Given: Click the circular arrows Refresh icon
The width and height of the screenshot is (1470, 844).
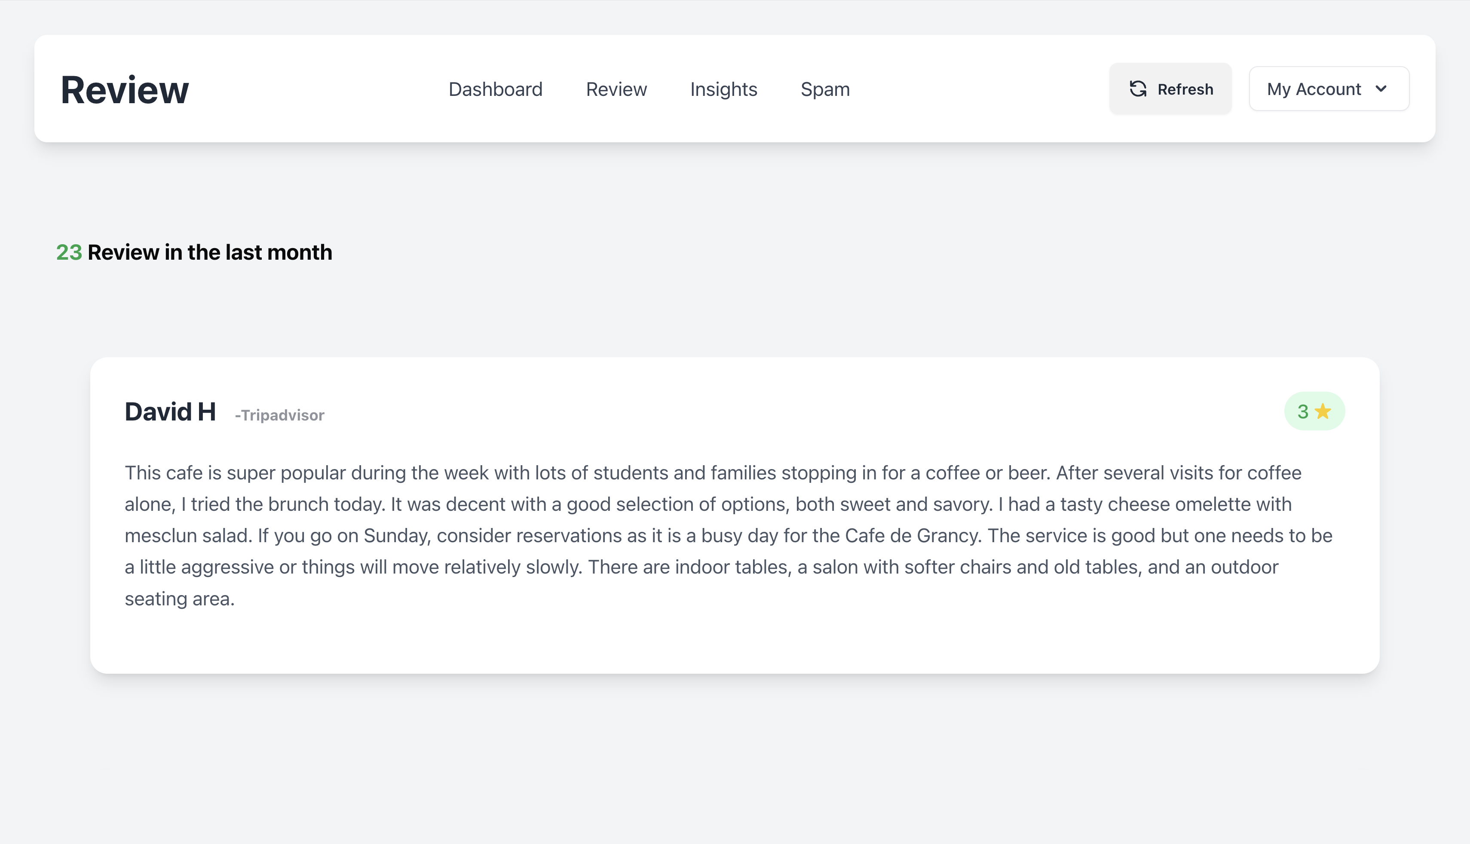Looking at the screenshot, I should tap(1138, 89).
